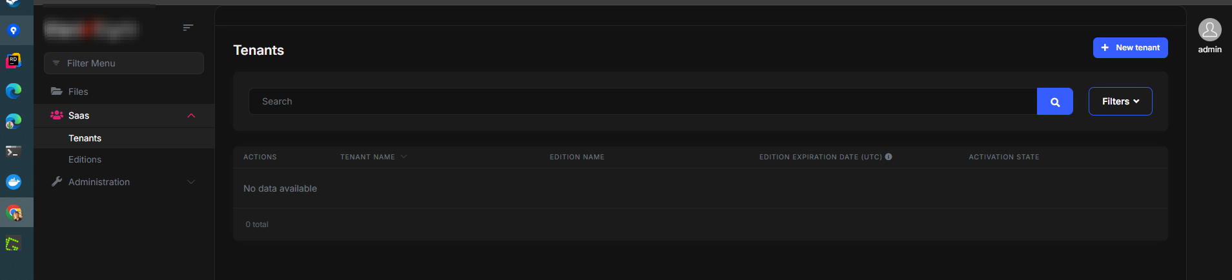
Task: Create a new tenant
Action: click(1130, 48)
